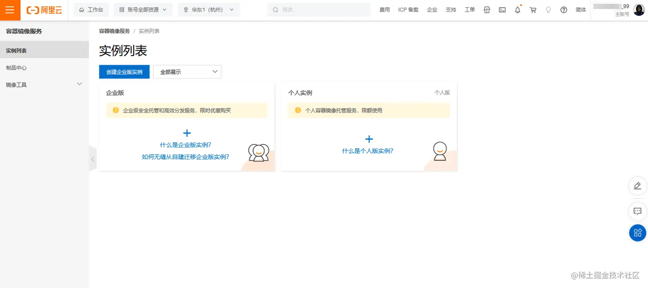This screenshot has height=288, width=648.
Task: Open the notification bell
Action: [x=518, y=10]
